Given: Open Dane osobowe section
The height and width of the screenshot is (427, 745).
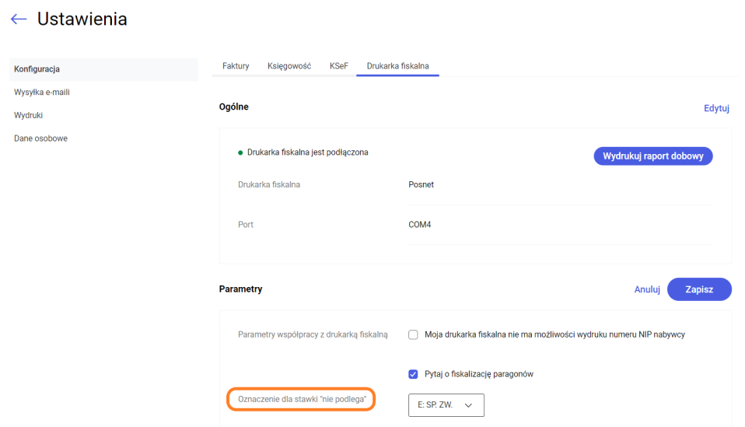Looking at the screenshot, I should [x=40, y=138].
